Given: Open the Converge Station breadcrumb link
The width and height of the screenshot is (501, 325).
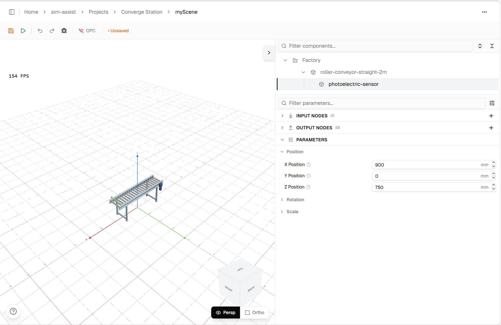Looking at the screenshot, I should [141, 12].
